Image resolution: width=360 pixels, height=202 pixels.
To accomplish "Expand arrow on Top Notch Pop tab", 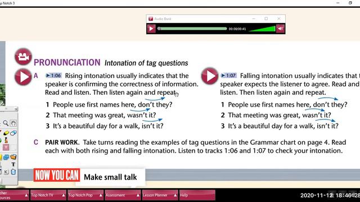I will [101, 195].
